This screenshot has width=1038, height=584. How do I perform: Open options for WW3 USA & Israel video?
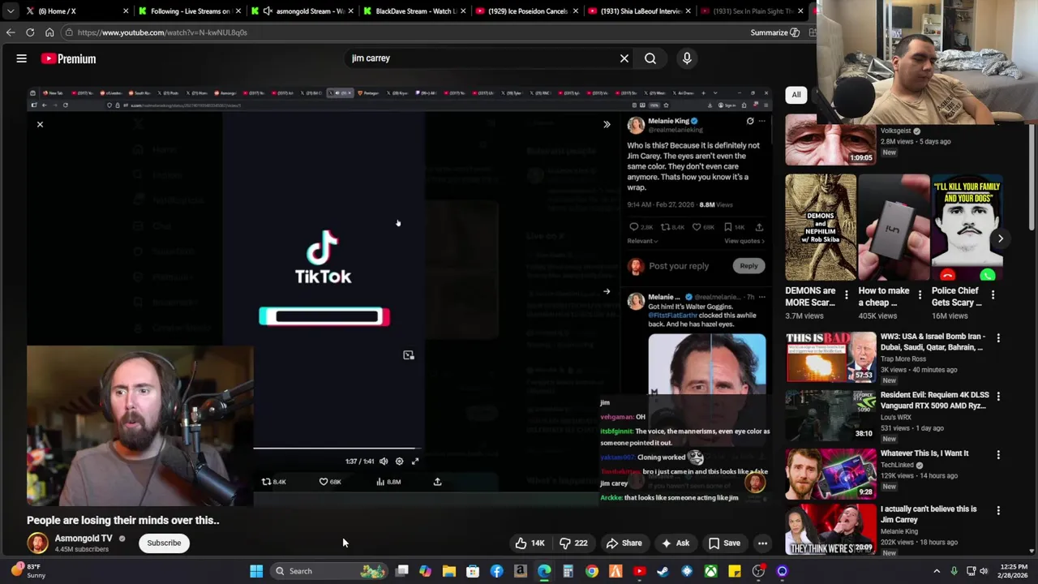click(x=998, y=338)
